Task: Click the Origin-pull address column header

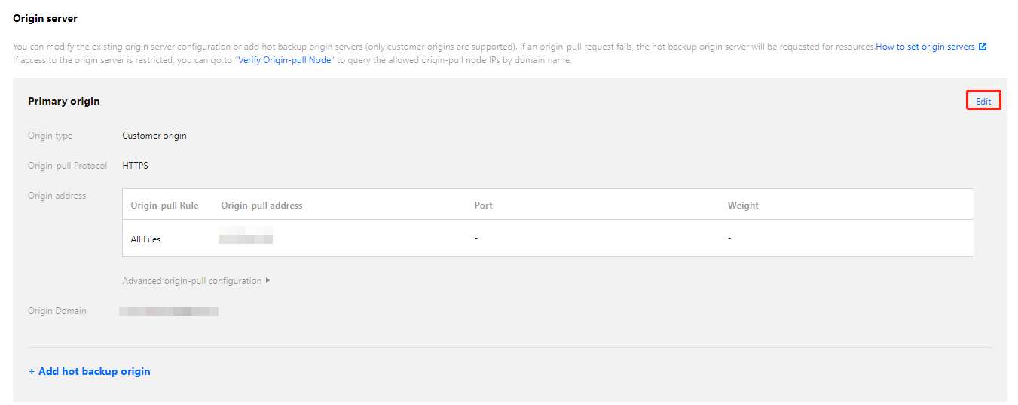Action: pyautogui.click(x=261, y=205)
